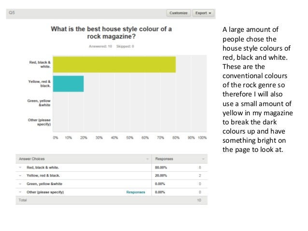Sort by the Answer Choices column arrow
This screenshot has width=308, height=231.
(x=147, y=158)
